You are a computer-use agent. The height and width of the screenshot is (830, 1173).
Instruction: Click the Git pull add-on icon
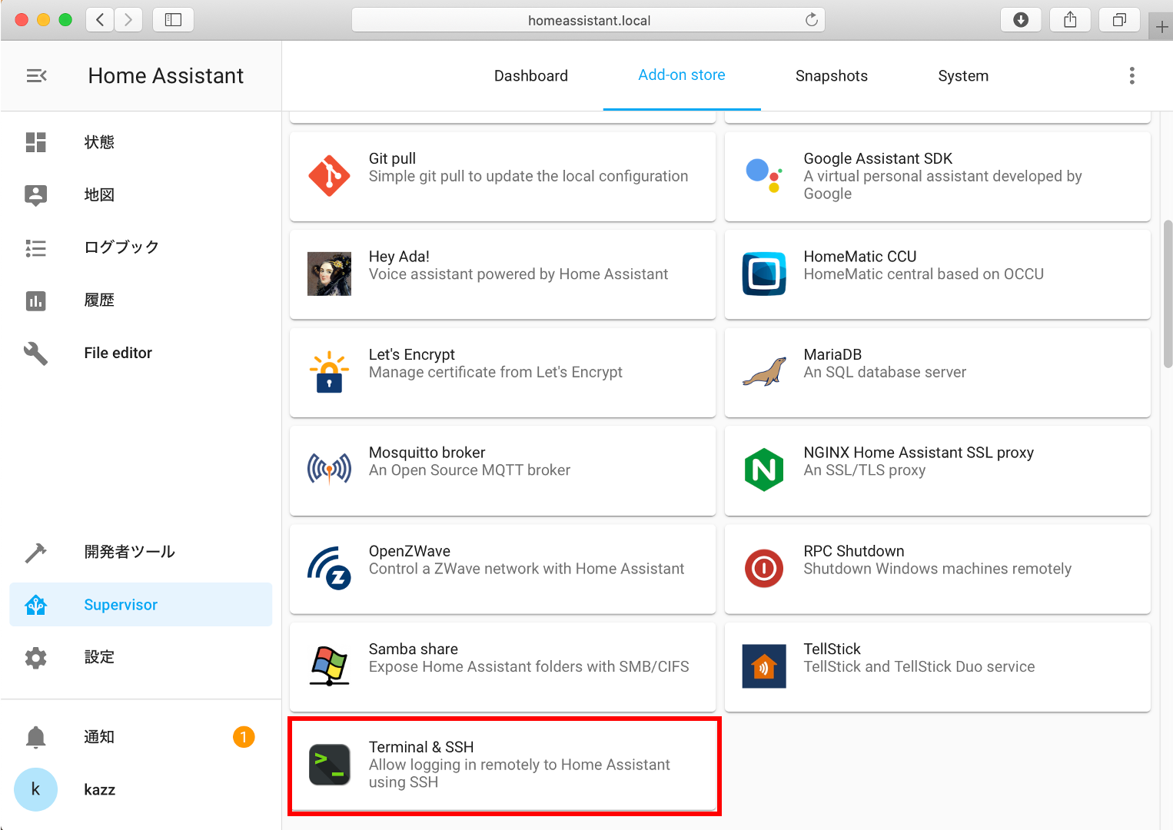(x=329, y=176)
